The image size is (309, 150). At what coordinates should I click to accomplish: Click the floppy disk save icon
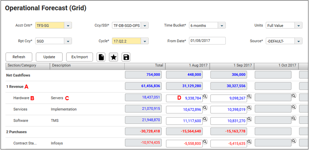point(126,57)
